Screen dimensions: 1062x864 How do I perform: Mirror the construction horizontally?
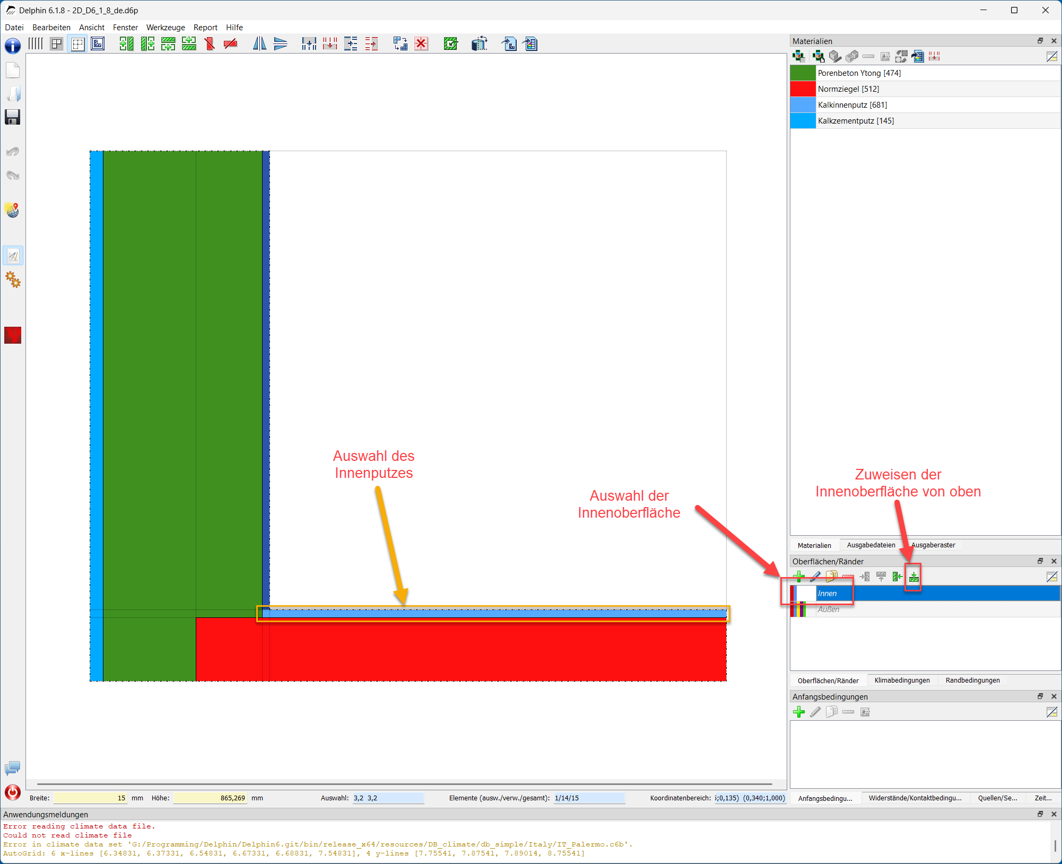259,43
